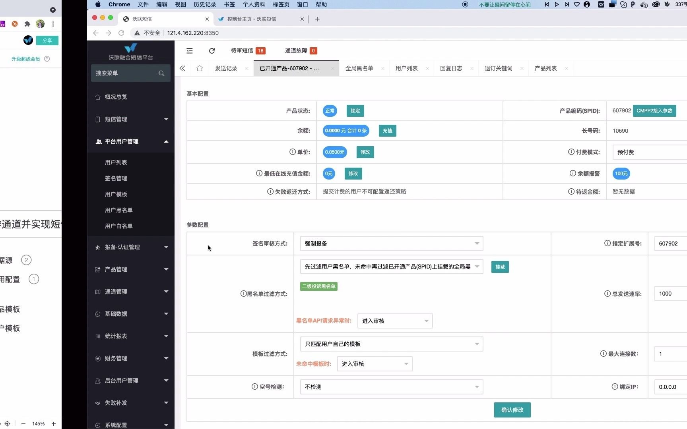Click info icon next to 空号检测
Image resolution: width=687 pixels, height=429 pixels.
click(x=255, y=386)
